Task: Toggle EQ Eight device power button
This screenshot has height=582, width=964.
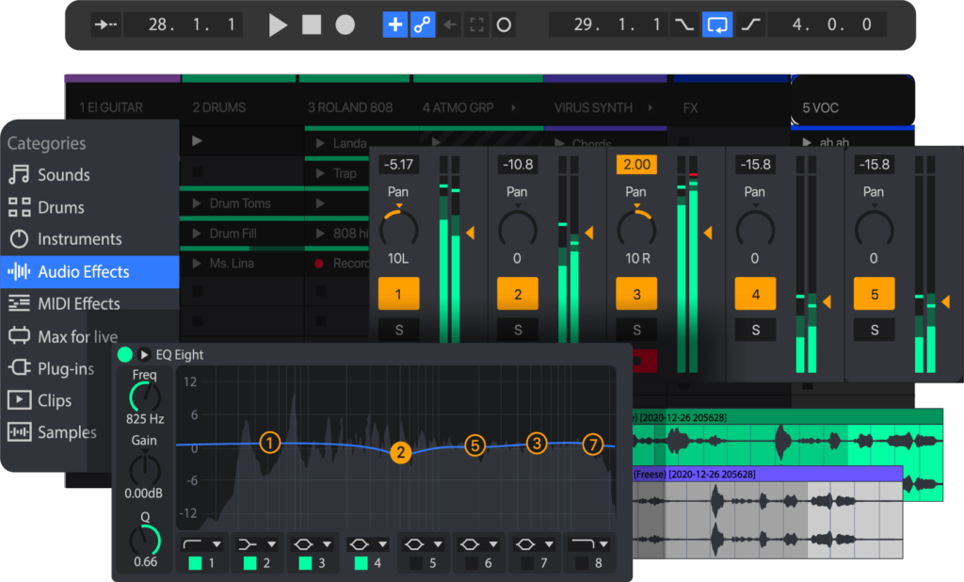Action: pyautogui.click(x=125, y=355)
